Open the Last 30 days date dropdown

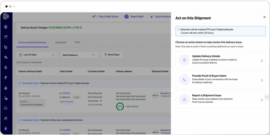click(x=37, y=55)
